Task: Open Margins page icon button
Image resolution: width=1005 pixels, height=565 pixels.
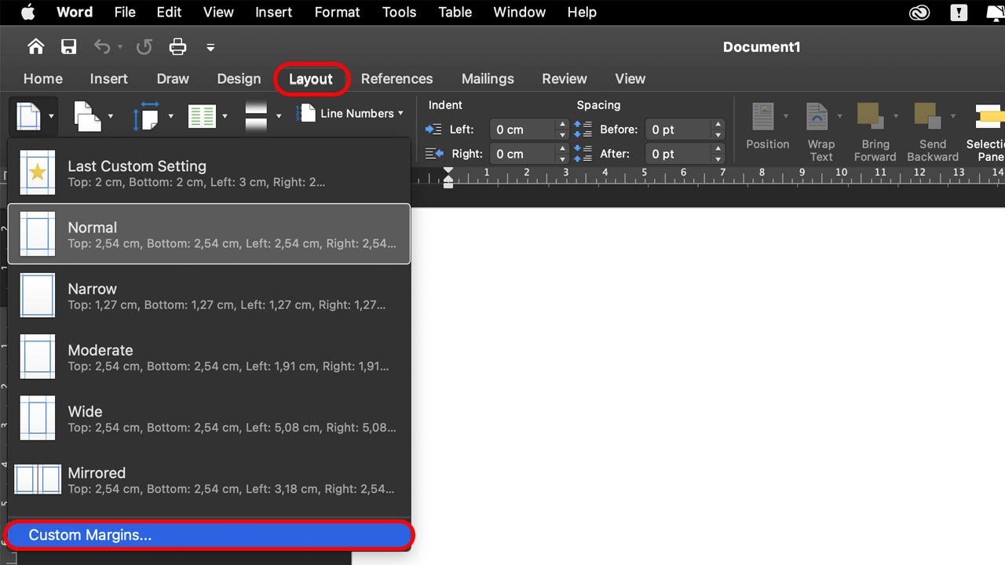Action: coord(28,116)
